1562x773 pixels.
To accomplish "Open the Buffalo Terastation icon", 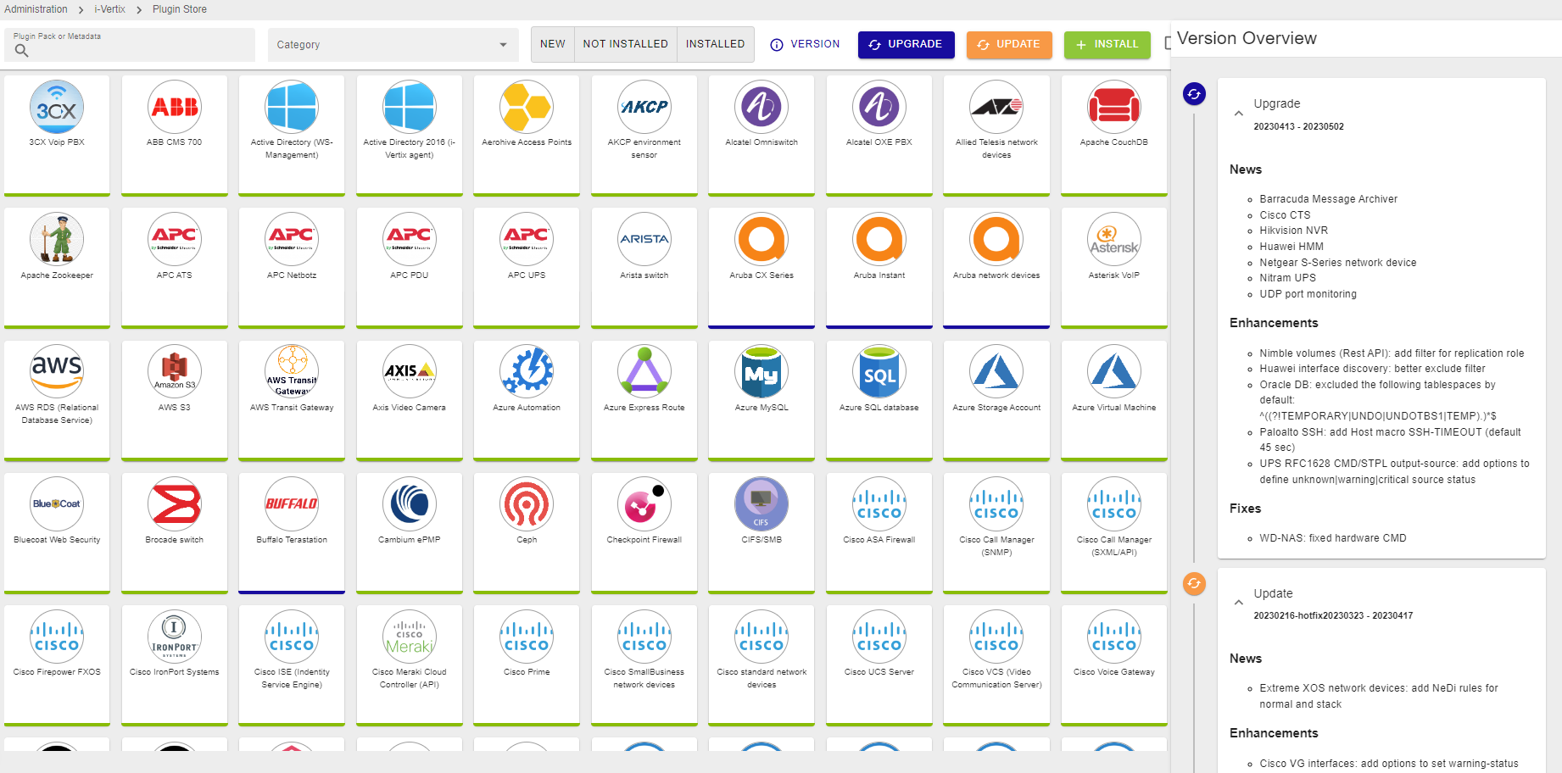I will [x=292, y=503].
